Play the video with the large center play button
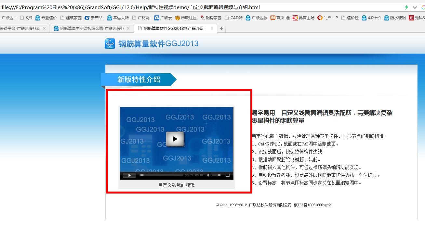The height and width of the screenshot is (225, 425). pyautogui.click(x=175, y=139)
